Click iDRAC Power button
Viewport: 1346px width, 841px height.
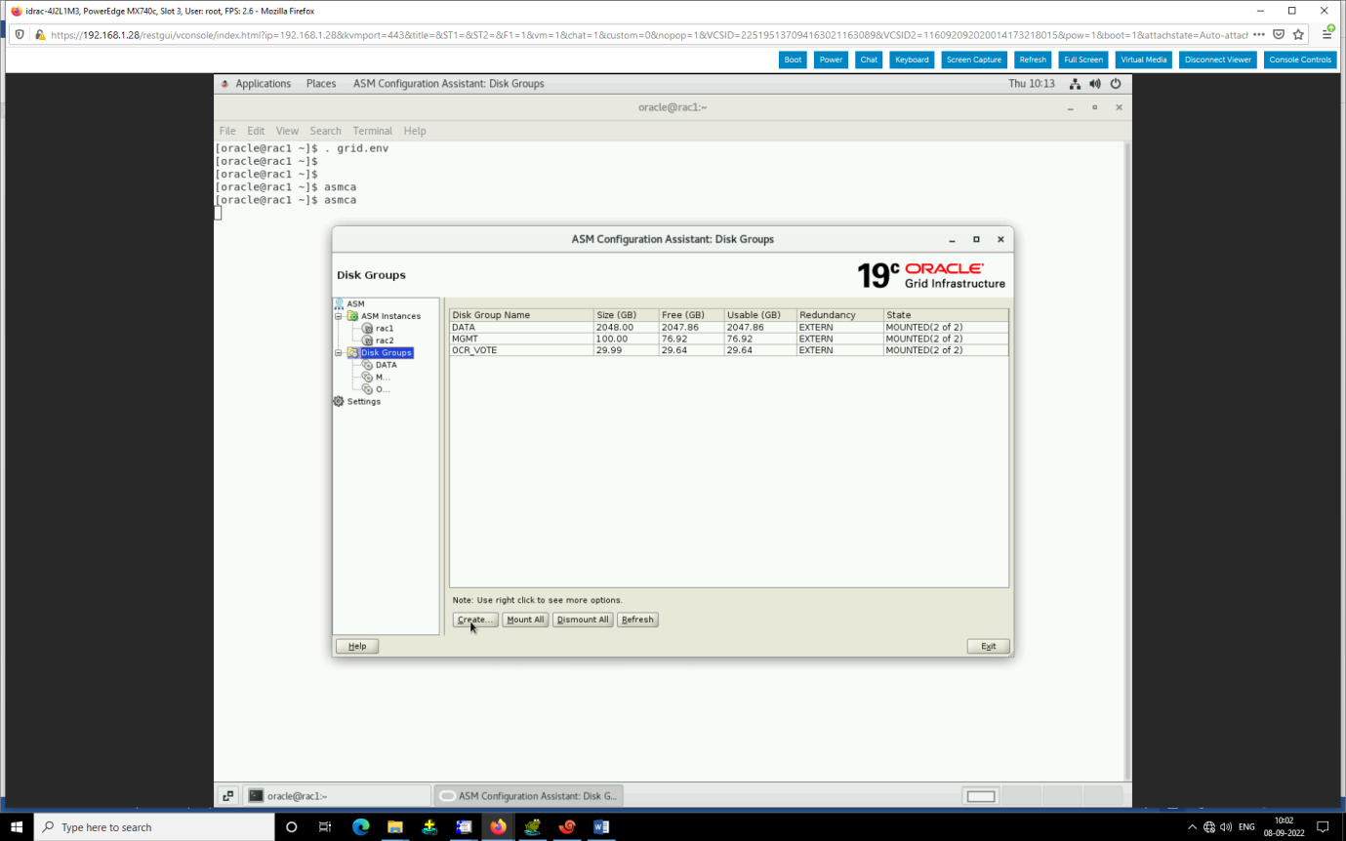(x=831, y=60)
